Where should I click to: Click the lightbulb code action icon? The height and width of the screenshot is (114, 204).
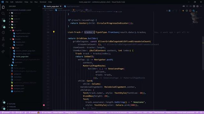tap(54, 32)
